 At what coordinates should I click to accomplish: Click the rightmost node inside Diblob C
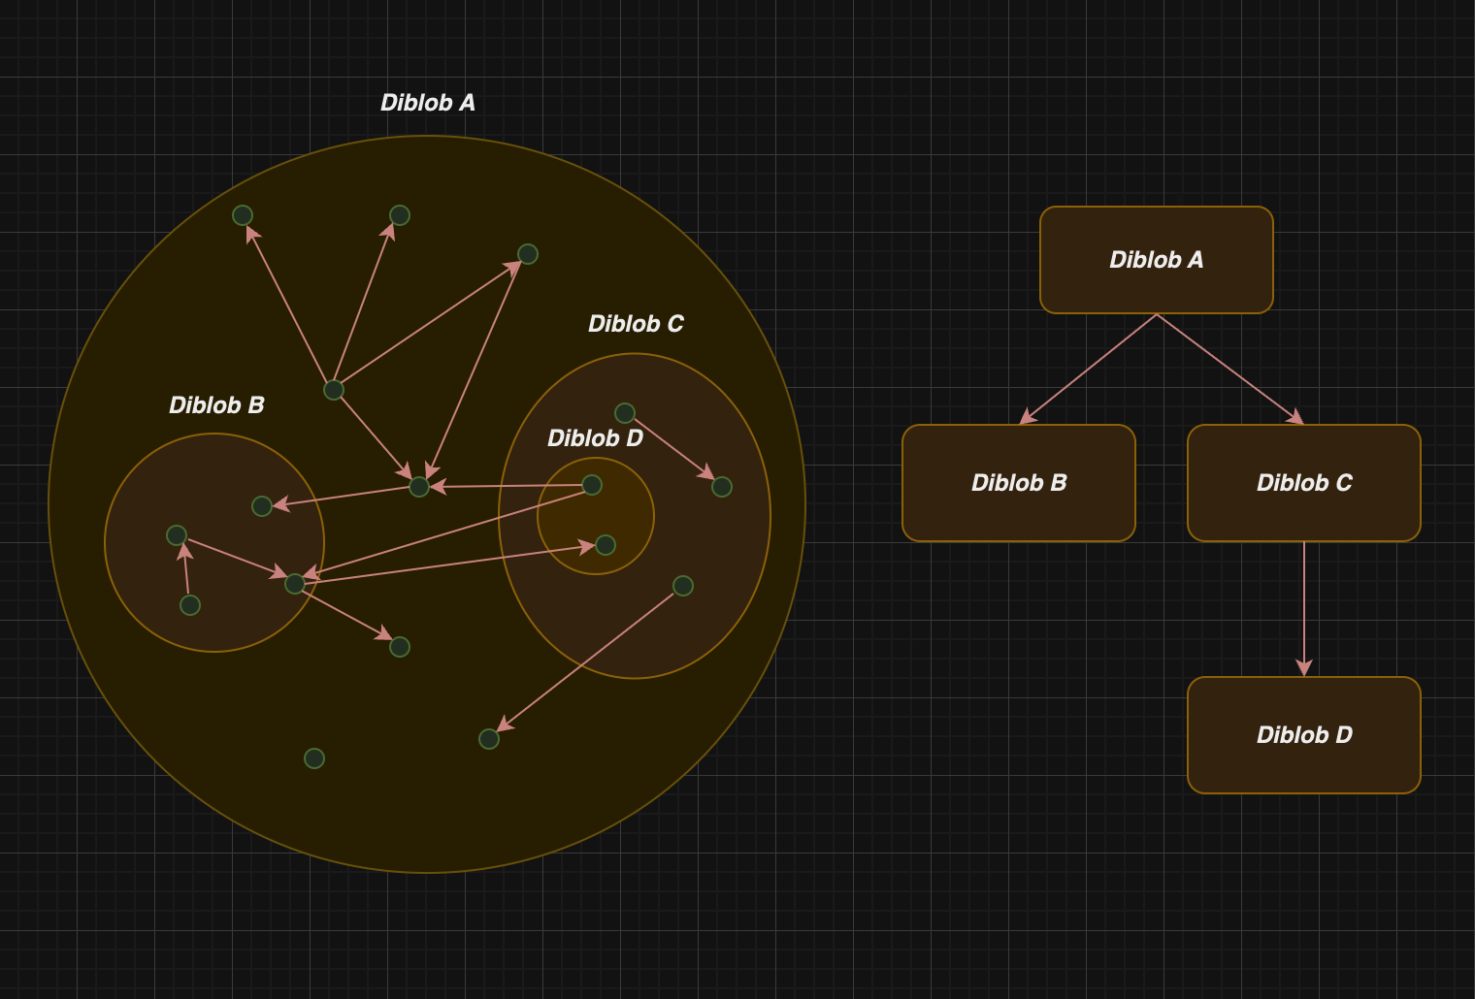click(722, 487)
